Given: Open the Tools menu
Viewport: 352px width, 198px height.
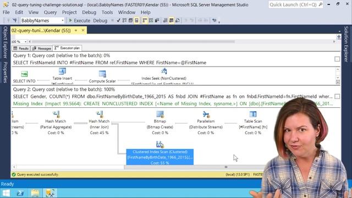Looking at the screenshot, I should click(x=107, y=12).
